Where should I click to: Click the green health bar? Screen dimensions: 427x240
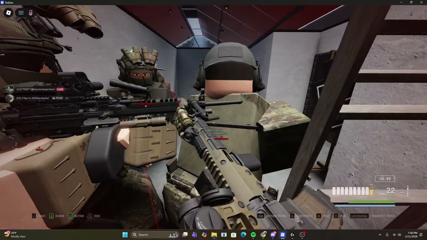[372, 202]
